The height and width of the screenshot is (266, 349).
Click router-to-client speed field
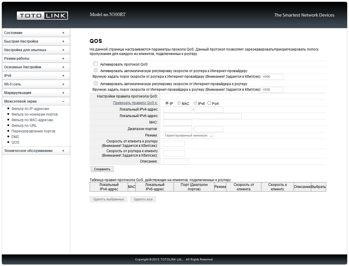tap(174, 153)
